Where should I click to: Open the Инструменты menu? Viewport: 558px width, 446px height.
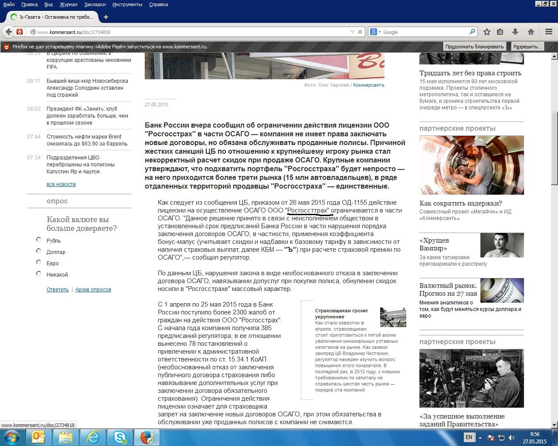(127, 4)
